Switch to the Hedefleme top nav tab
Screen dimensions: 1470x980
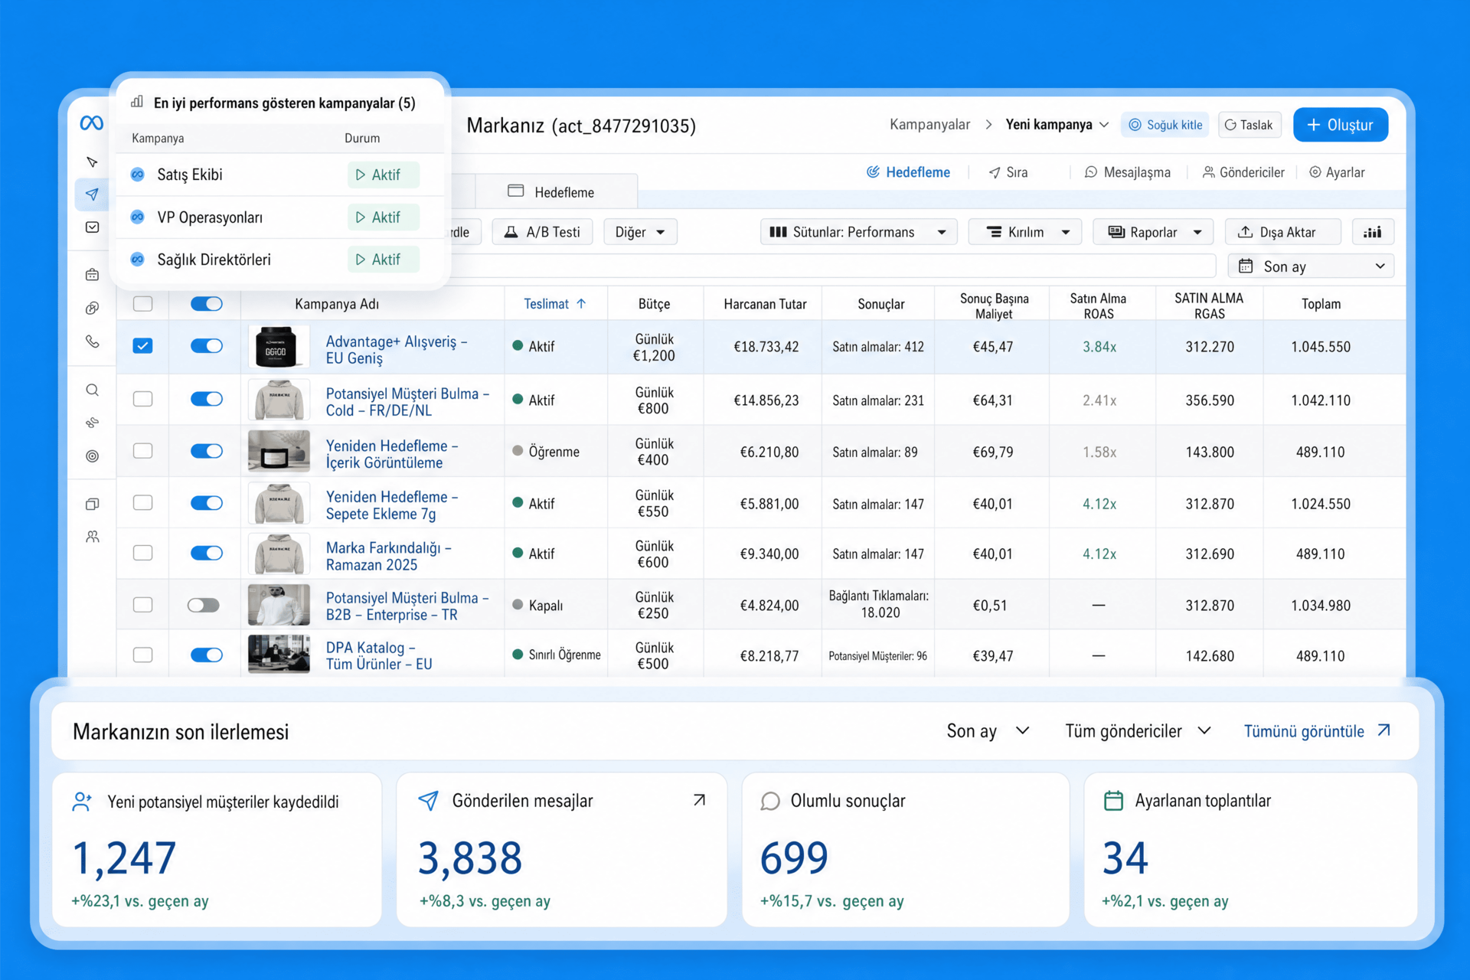[908, 172]
